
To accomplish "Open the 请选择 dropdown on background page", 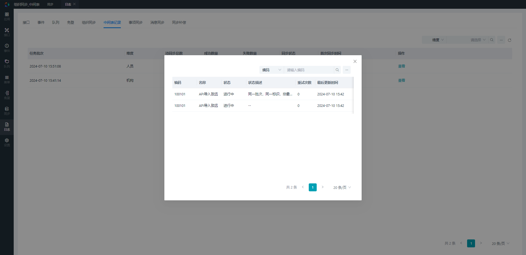I will (x=467, y=40).
